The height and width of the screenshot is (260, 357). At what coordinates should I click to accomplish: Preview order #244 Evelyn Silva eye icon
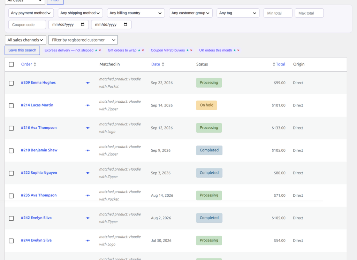[88, 241]
